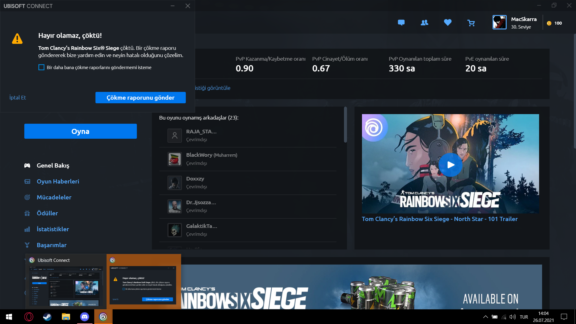Open the wishlist heart icon
576x324 pixels.
click(x=448, y=23)
